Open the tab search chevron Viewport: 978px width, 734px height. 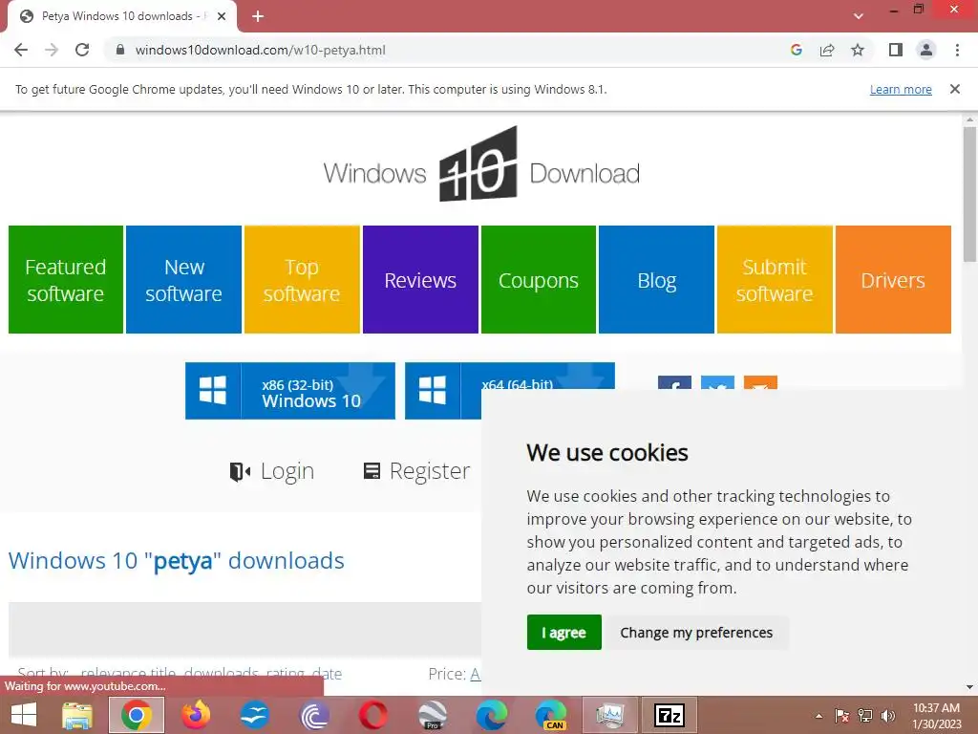(859, 16)
